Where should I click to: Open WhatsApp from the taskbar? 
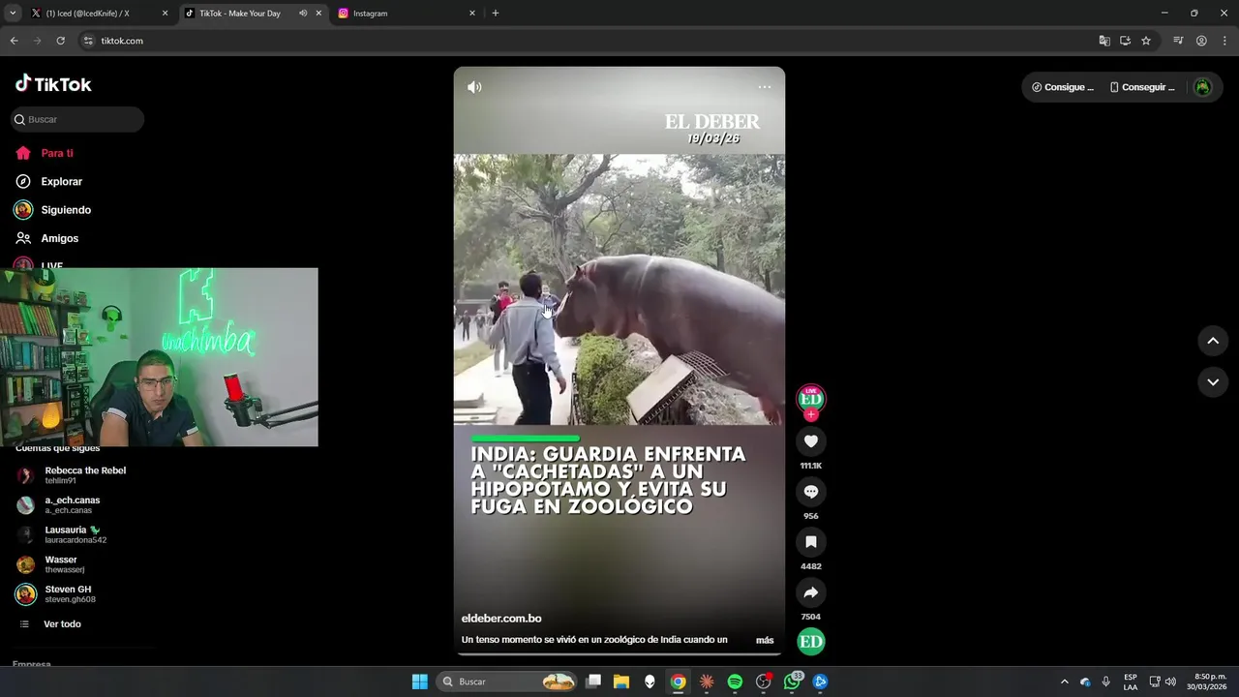tap(792, 682)
